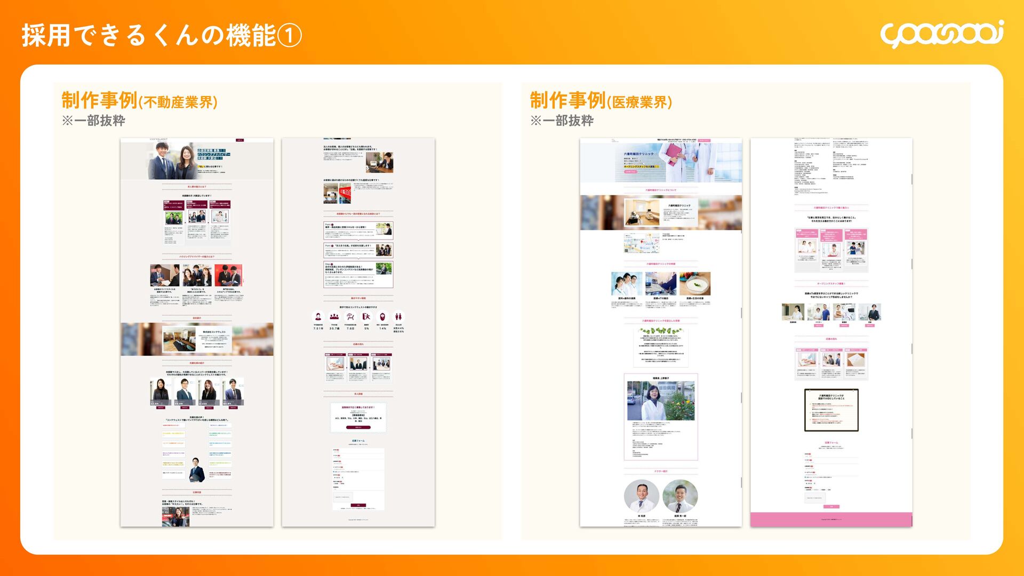Tick the checkbox in the medical application form
Image resolution: width=1024 pixels, height=576 pixels.
coord(806,477)
